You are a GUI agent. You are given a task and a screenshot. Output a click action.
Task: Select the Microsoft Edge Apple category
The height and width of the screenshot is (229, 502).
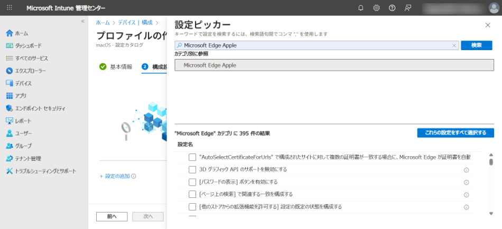click(x=334, y=65)
